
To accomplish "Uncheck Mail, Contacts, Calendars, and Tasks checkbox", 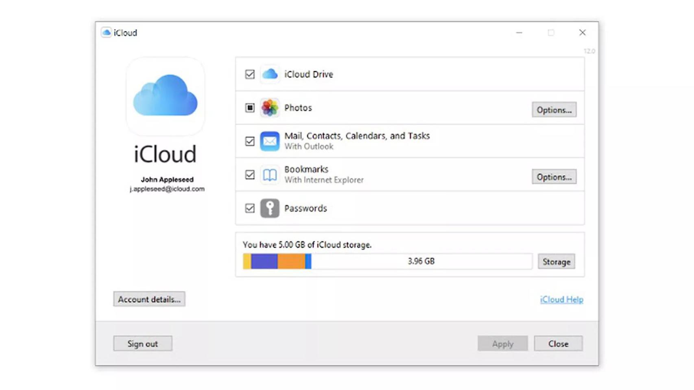I will (250, 141).
